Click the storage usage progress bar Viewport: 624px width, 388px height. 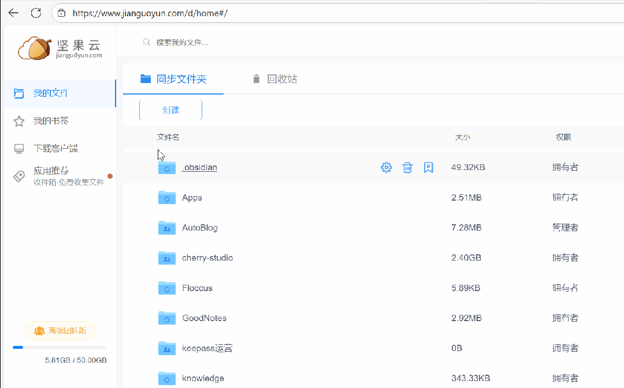[x=60, y=348]
